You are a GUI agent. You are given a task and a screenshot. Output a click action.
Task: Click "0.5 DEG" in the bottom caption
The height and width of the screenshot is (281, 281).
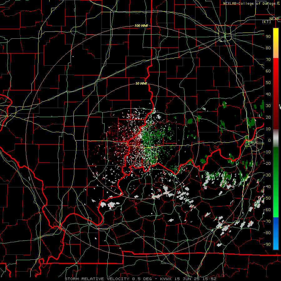tap(142, 279)
